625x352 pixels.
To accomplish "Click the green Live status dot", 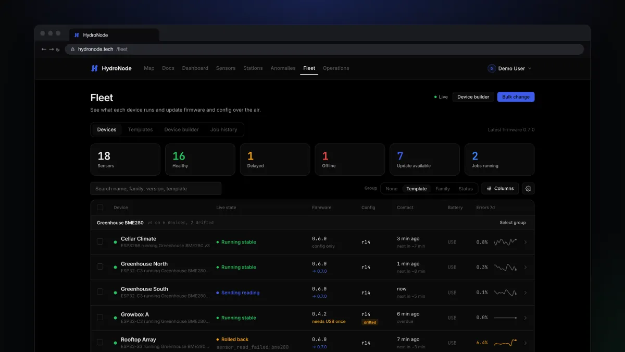I will (435, 97).
